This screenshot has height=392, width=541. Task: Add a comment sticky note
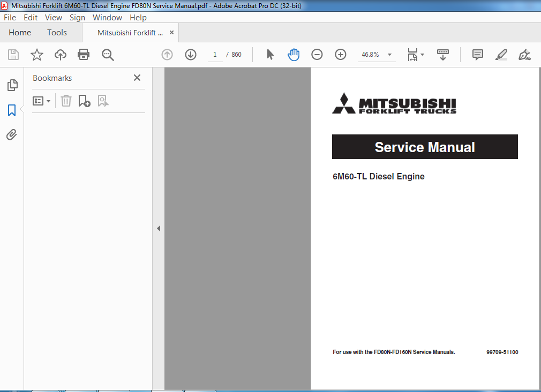click(x=477, y=55)
